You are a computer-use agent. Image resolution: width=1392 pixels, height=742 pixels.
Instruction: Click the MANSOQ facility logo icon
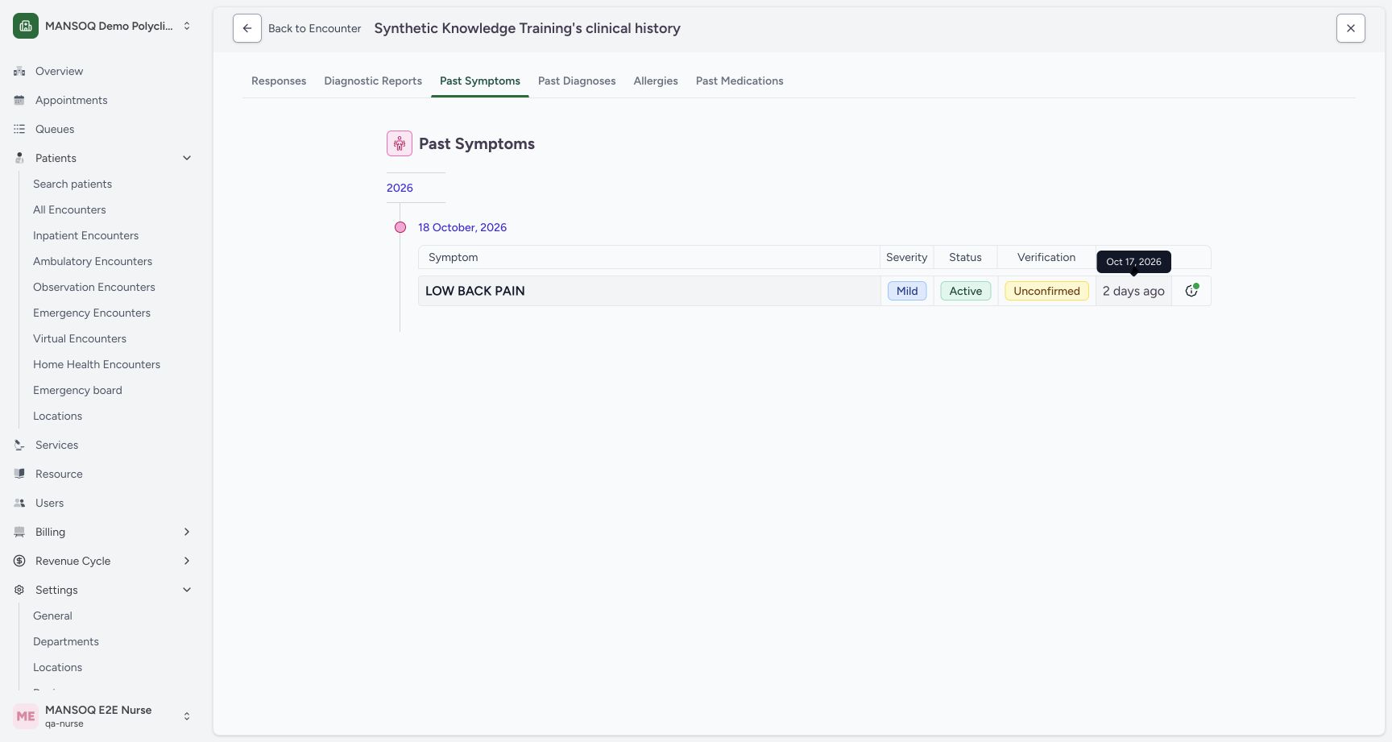point(26,26)
